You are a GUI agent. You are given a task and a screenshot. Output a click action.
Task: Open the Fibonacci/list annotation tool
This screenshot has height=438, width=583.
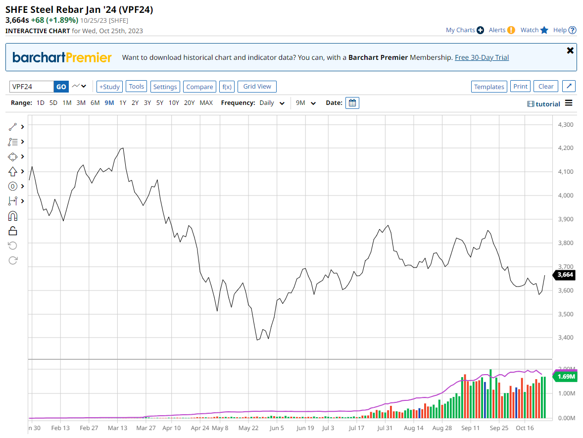coord(13,142)
